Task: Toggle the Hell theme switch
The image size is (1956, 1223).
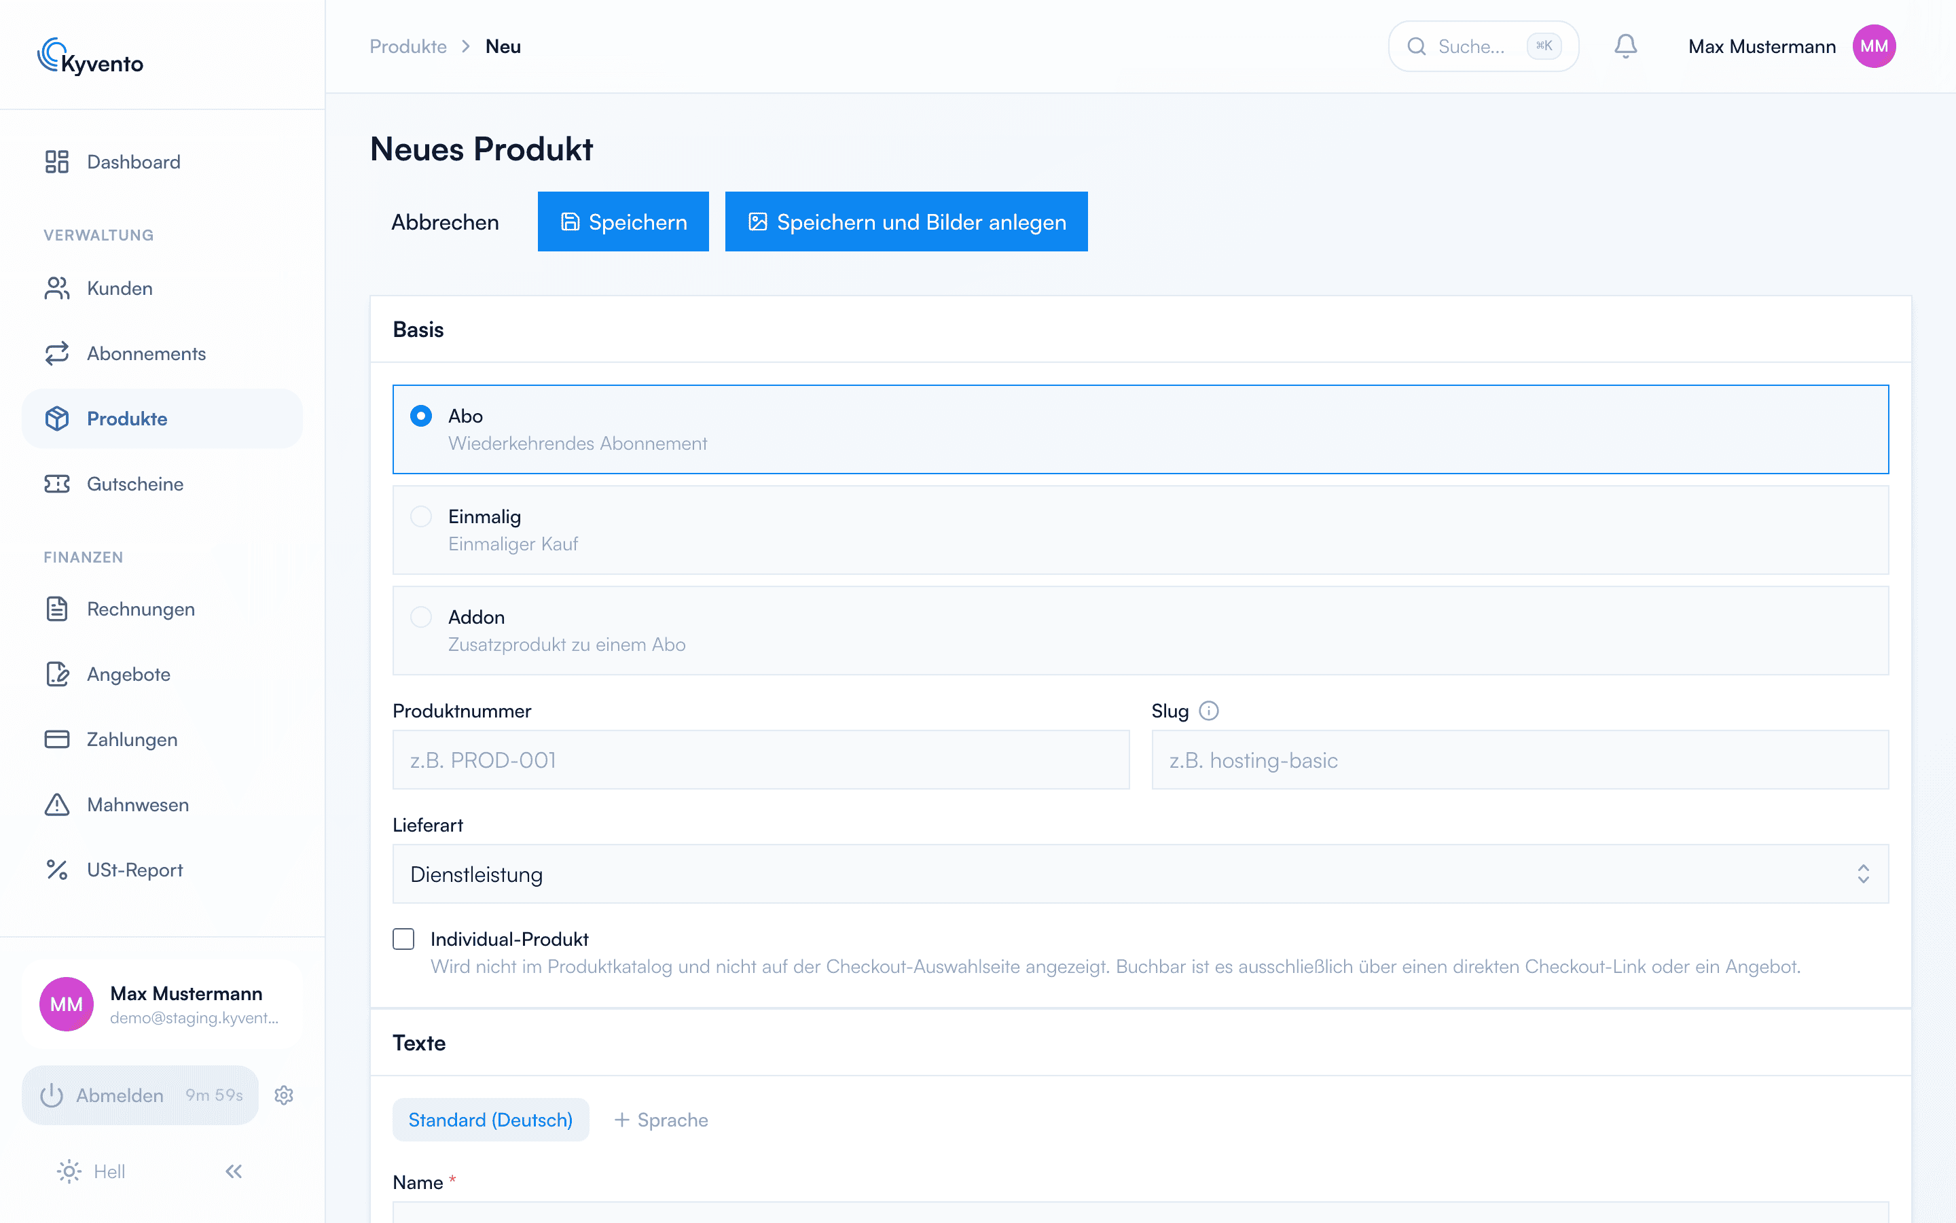Action: click(x=90, y=1171)
